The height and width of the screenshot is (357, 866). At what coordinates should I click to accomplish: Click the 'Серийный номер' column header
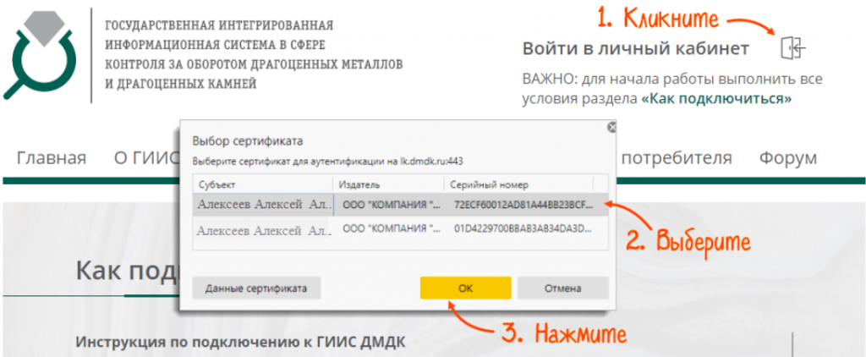pyautogui.click(x=518, y=184)
